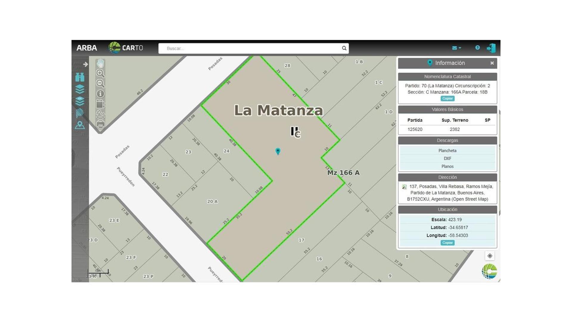The width and height of the screenshot is (572, 322).
Task: Select parcel 17 on the map
Action: point(301,240)
